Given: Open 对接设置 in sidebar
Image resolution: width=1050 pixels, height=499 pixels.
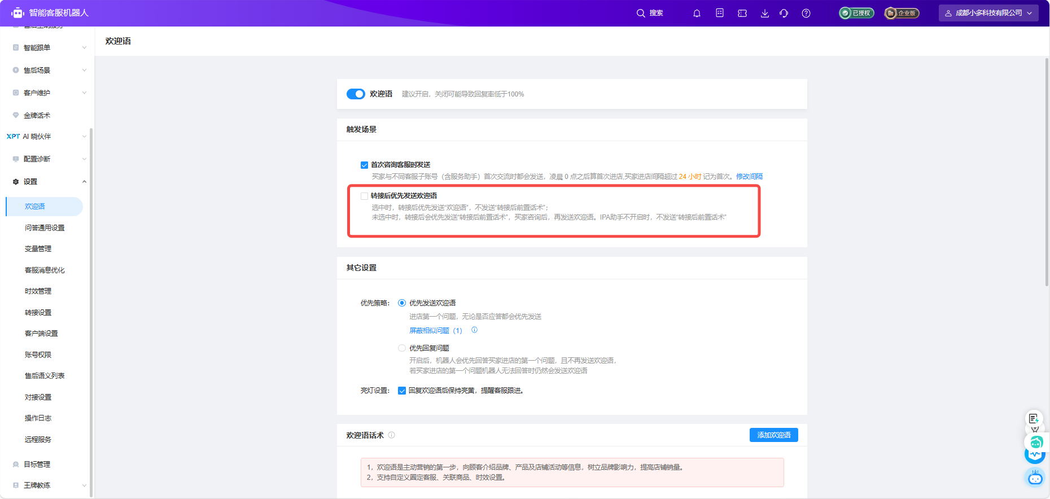Looking at the screenshot, I should [38, 397].
